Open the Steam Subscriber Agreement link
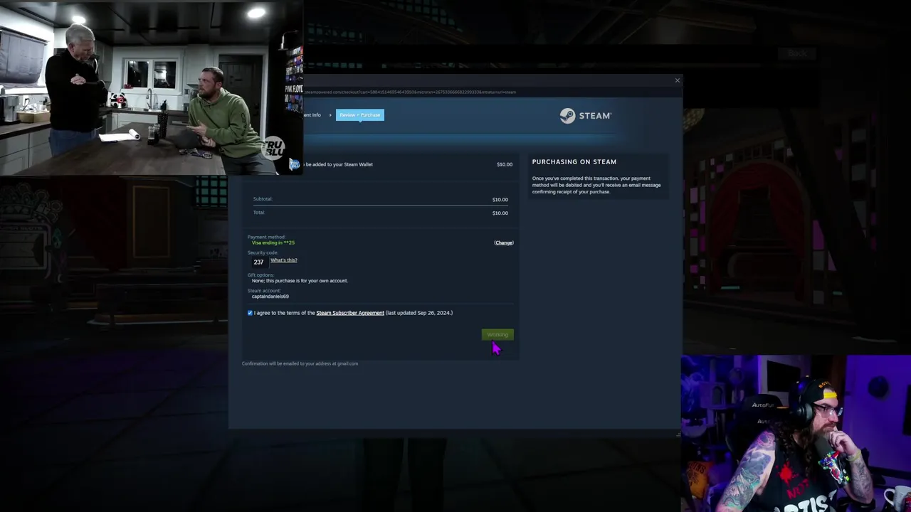The image size is (911, 512). (x=350, y=313)
